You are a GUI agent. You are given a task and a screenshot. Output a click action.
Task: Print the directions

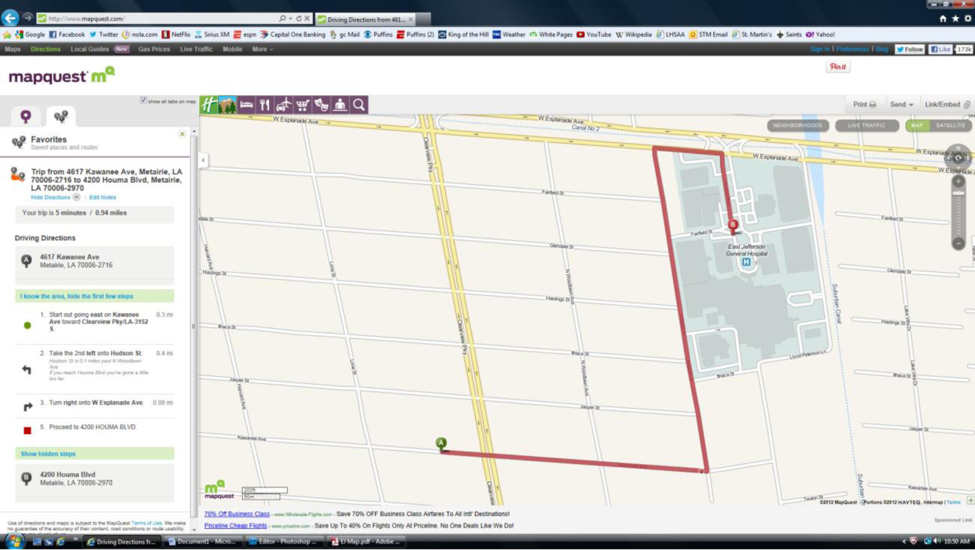point(864,105)
